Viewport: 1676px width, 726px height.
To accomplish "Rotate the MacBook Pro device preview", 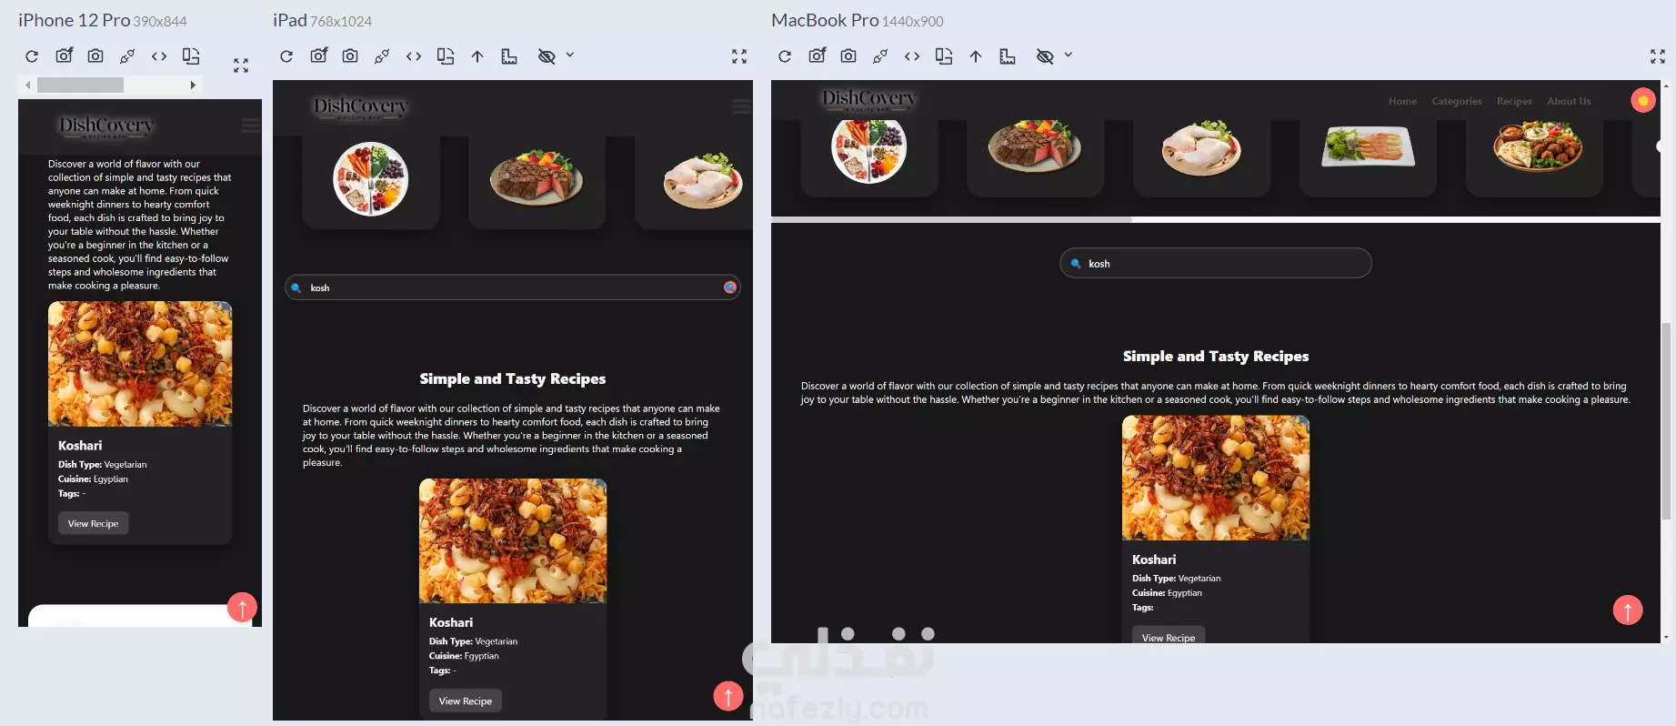I will (944, 56).
